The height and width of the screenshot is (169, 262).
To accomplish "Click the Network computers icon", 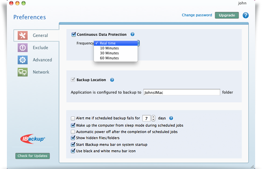I will [x=23, y=72].
